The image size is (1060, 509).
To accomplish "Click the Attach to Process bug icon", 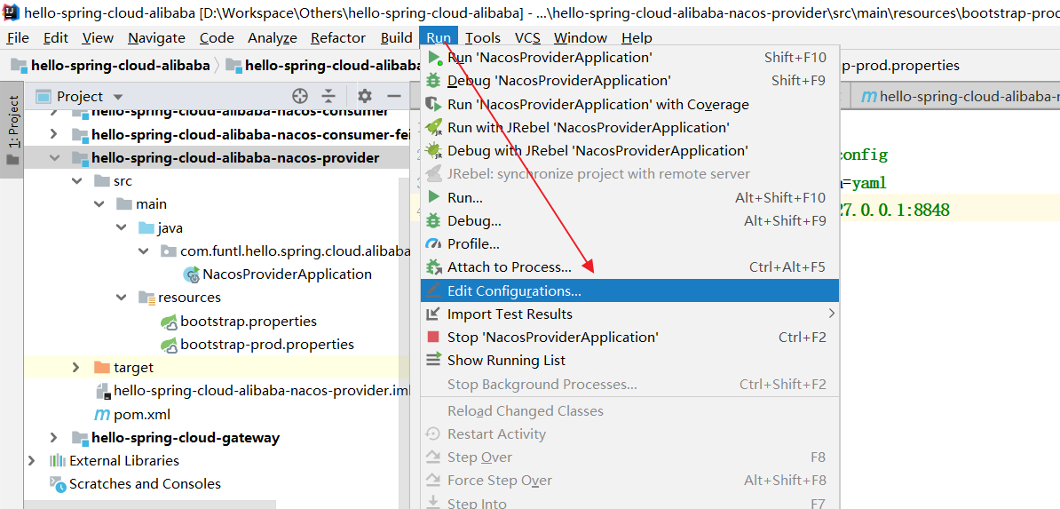I will coord(434,266).
